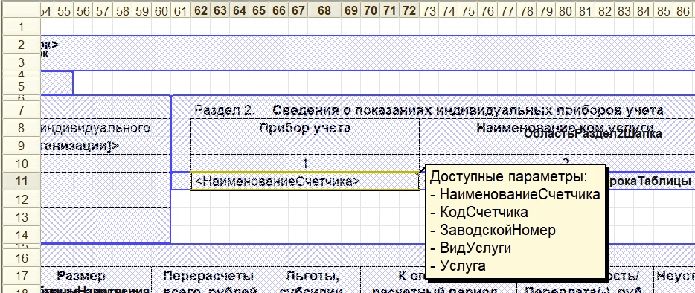This screenshot has width=695, height=293.
Task: Select the 'Раздел 2.' title cell
Action: click(x=224, y=110)
